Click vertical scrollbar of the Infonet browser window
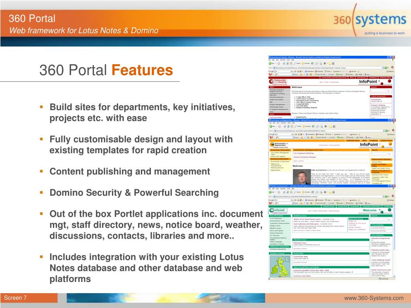The height and width of the screenshot is (308, 411). pos(394,241)
